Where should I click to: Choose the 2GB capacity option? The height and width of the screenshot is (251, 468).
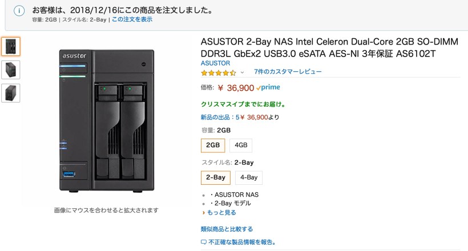(213, 145)
